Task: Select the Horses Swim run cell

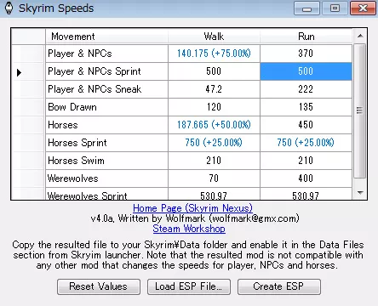Action: point(306,161)
